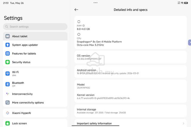
Task: Click the Detailed info and specs title
Action: coord(130,10)
